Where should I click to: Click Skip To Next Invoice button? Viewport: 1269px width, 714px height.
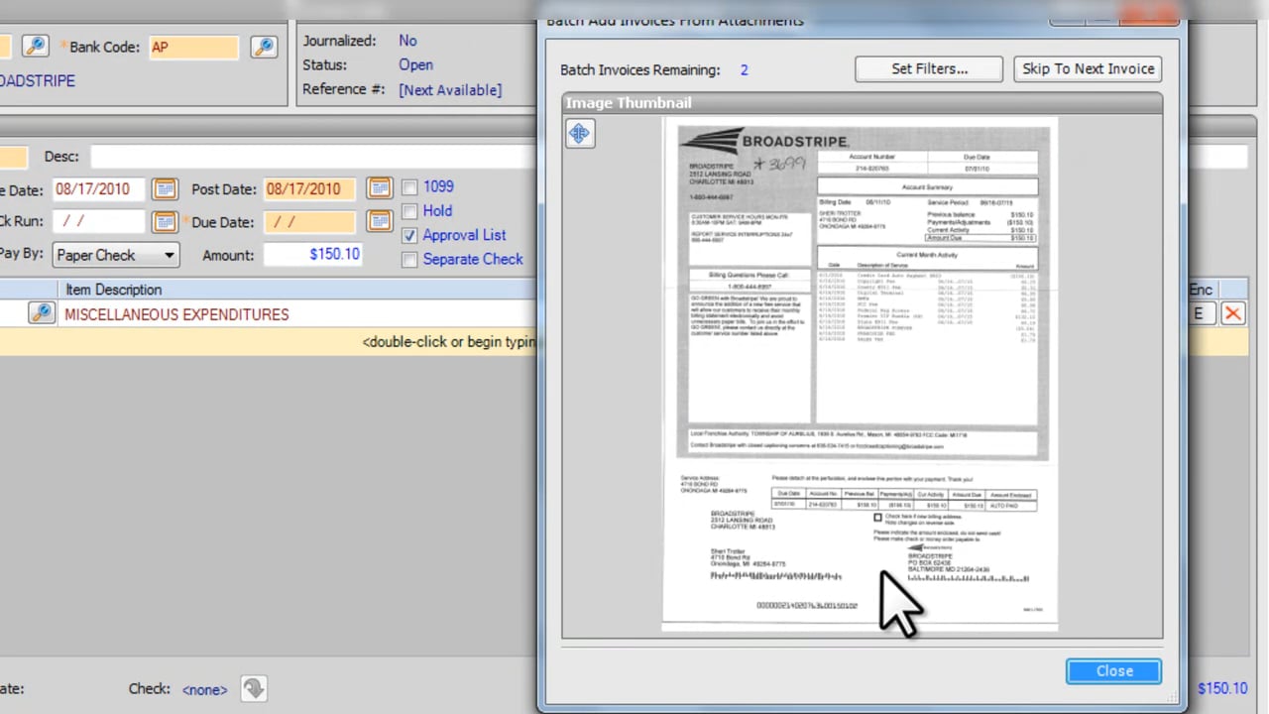[x=1088, y=68]
